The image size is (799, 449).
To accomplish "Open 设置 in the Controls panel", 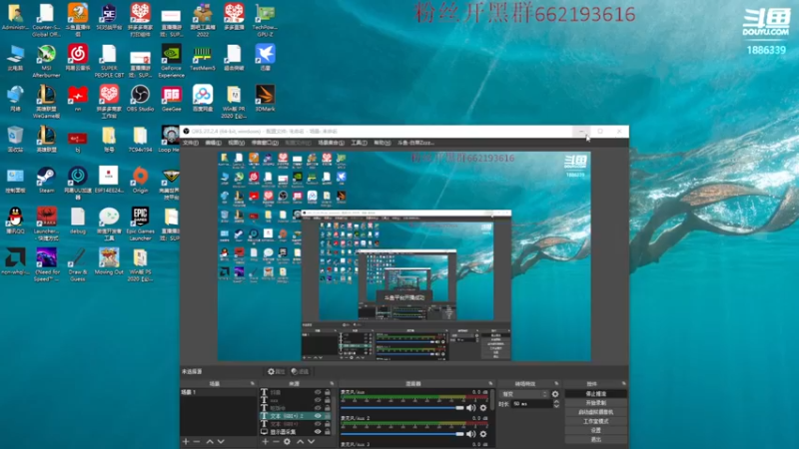I will pyautogui.click(x=595, y=430).
